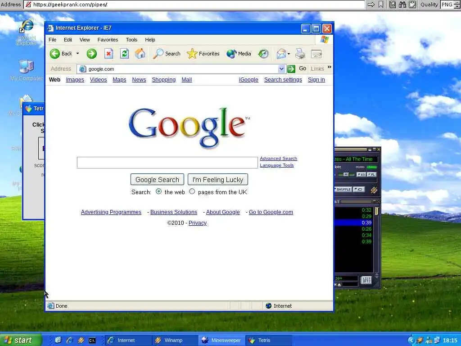
Task: Click the Google Search button
Action: pos(157,179)
